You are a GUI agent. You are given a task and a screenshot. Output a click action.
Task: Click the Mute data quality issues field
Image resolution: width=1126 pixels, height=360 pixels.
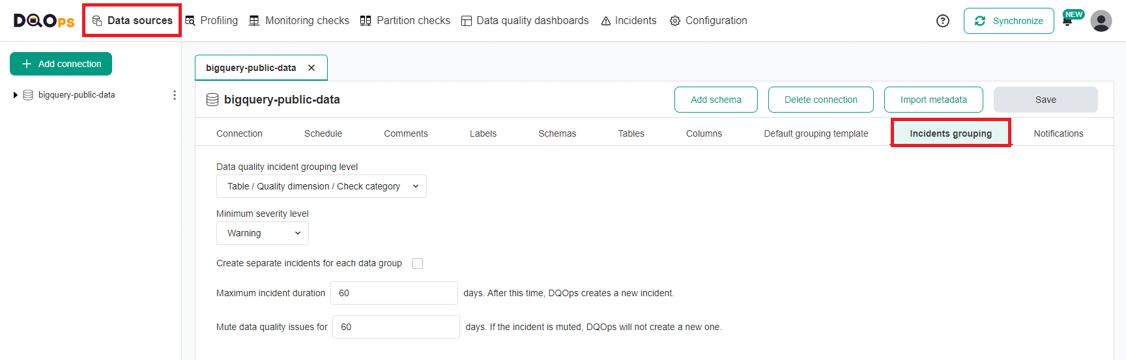[x=396, y=327]
